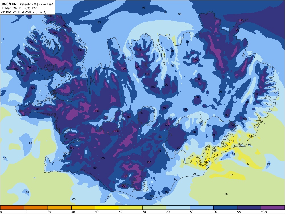The width and height of the screenshot is (285, 214).
Task: Pick the 40–50 bright yellow legend swatch
Action: coord(107,208)
